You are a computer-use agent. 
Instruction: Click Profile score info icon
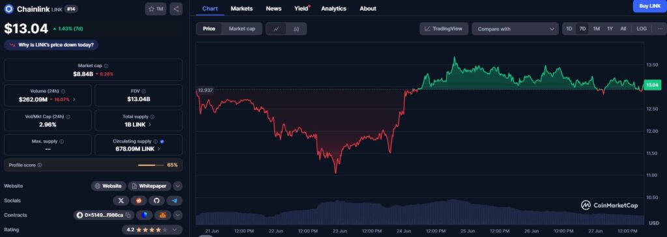pos(40,165)
